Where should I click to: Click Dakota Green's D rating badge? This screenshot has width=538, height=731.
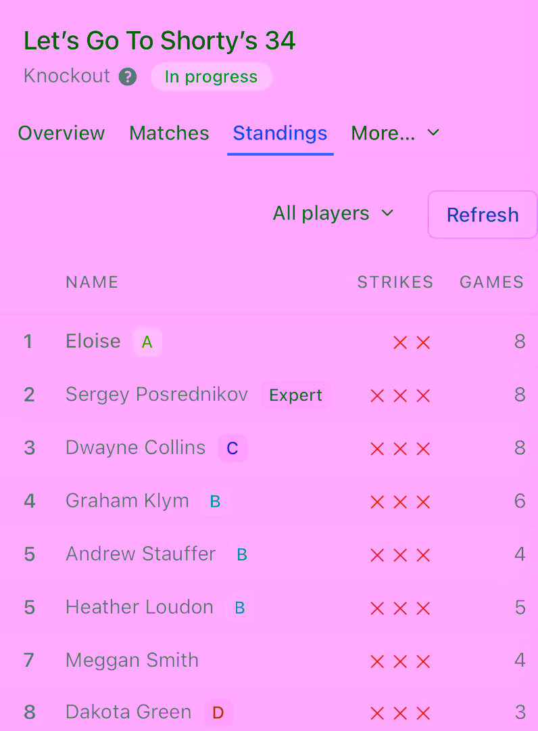point(218,713)
